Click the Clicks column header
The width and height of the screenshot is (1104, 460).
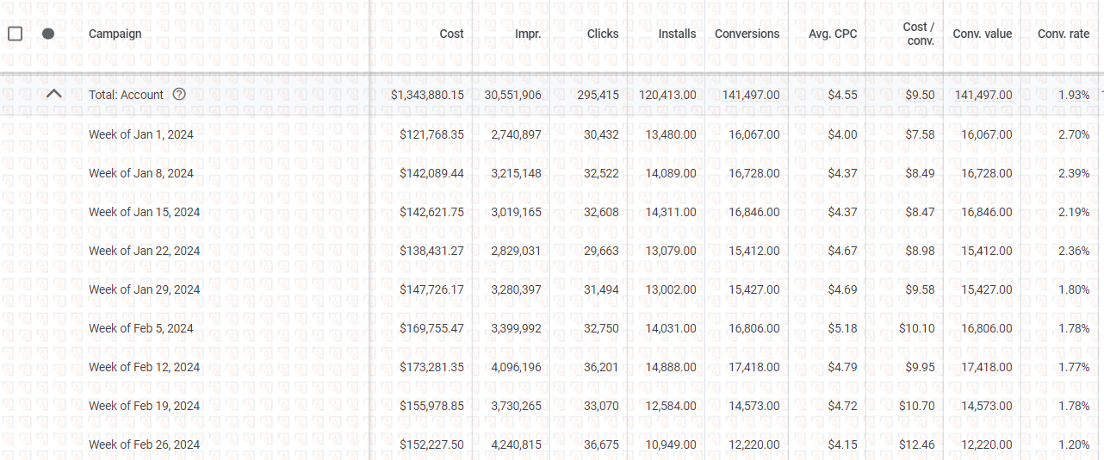[602, 34]
